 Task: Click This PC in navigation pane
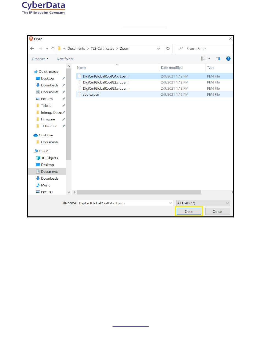[x=41, y=151]
